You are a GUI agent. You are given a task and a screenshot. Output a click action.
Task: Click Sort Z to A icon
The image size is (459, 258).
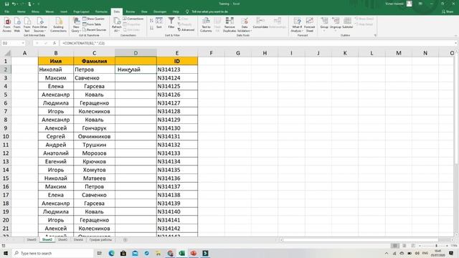[x=151, y=28]
